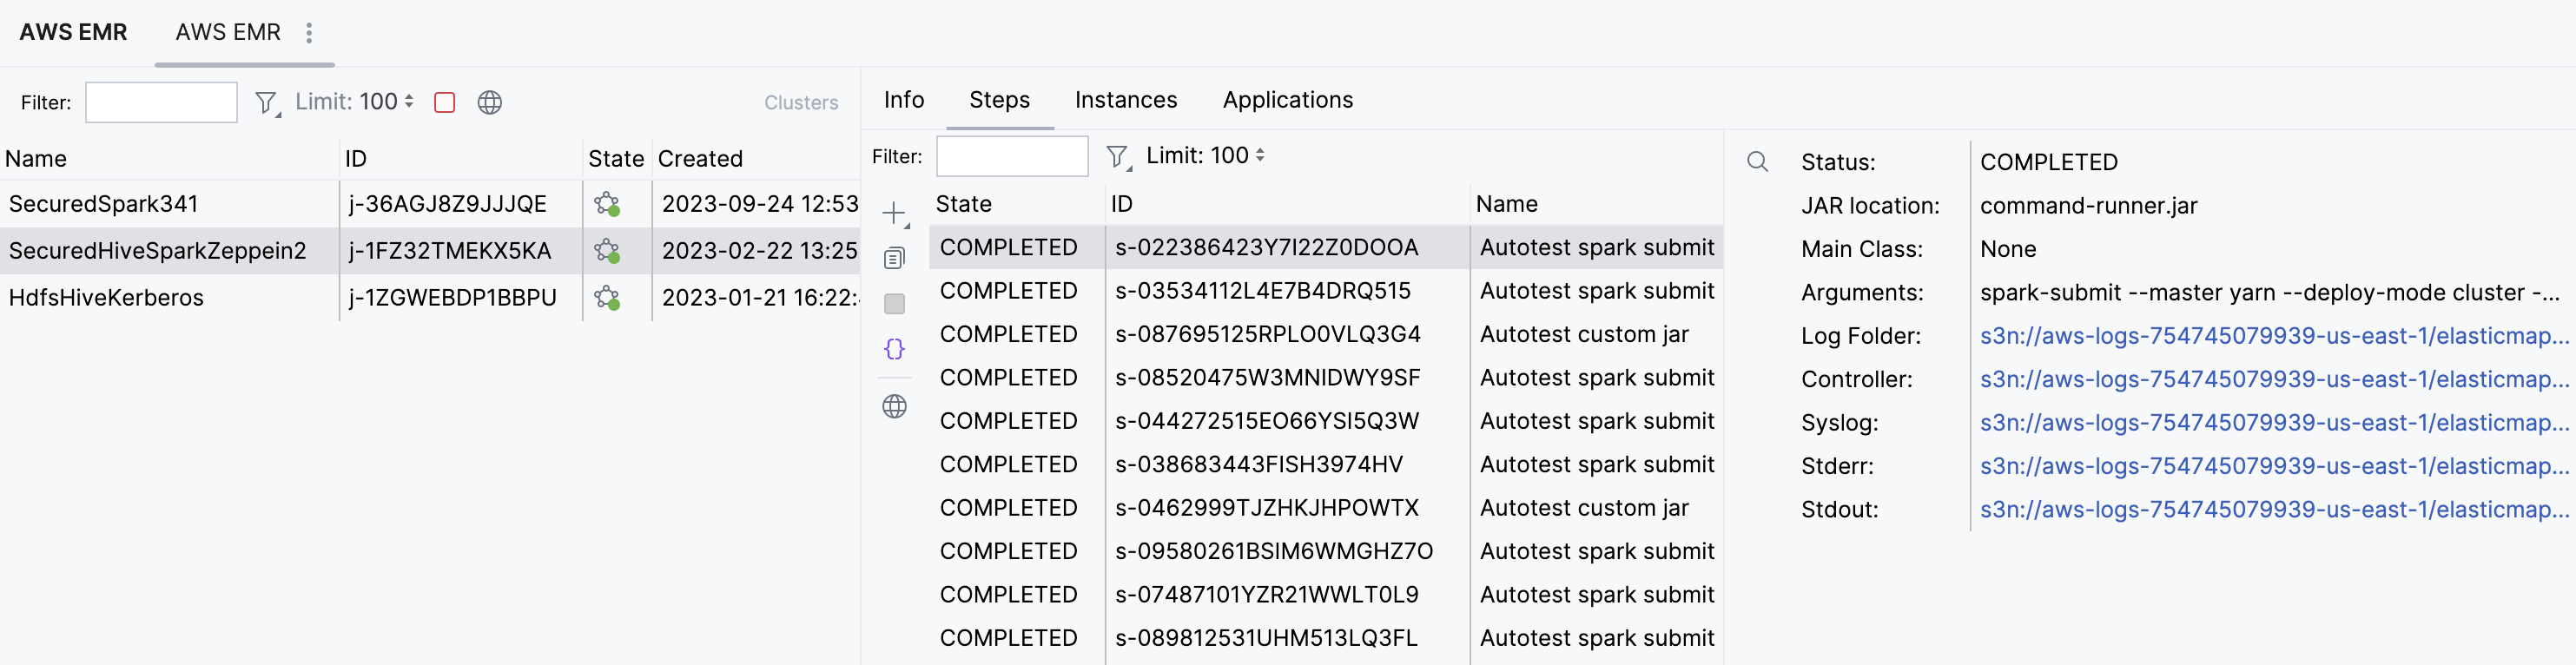This screenshot has width=2576, height=665.
Task: Click the purple curly braces icon
Action: (894, 349)
